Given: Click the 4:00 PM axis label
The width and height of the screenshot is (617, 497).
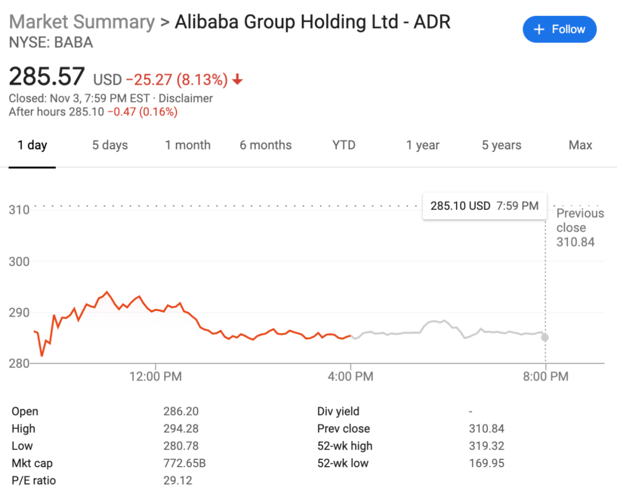Looking at the screenshot, I should pos(350,377).
